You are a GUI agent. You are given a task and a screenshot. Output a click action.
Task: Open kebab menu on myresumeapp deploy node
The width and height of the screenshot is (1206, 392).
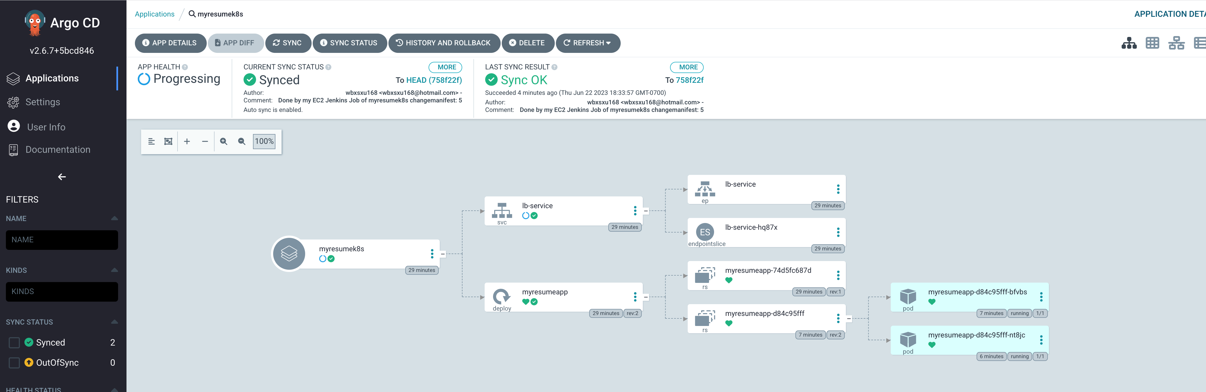point(635,297)
